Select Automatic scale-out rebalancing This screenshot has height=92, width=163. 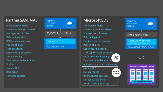[x=100, y=64]
